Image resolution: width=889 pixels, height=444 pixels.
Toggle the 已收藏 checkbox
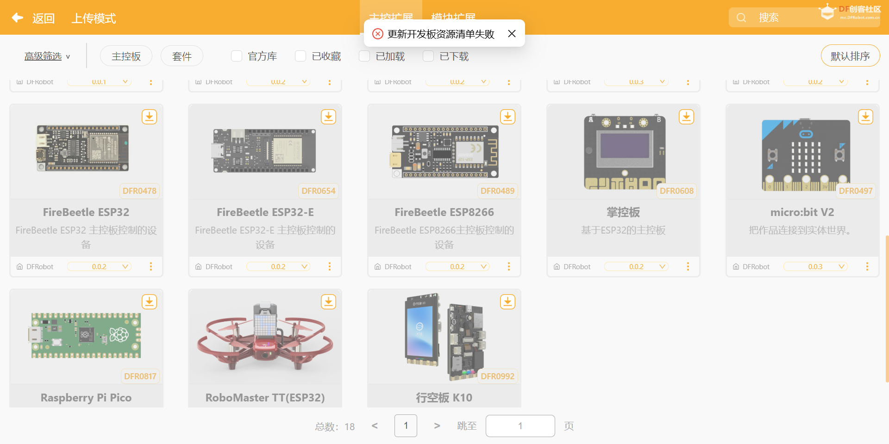(x=301, y=56)
